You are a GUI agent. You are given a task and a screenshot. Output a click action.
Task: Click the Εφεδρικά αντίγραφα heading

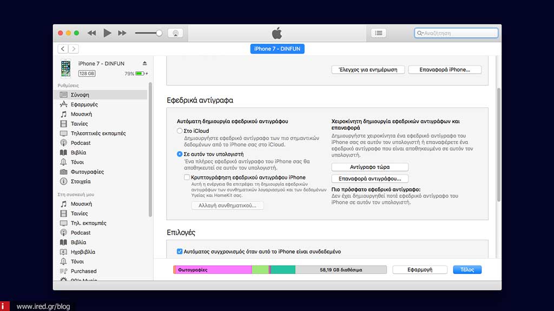click(x=200, y=100)
